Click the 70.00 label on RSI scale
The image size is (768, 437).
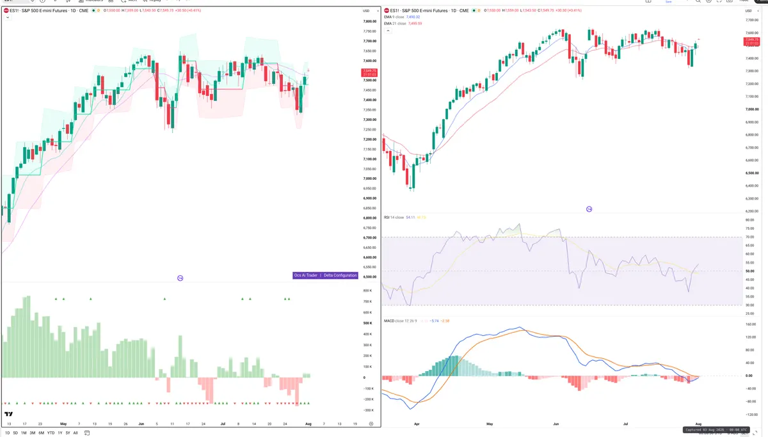(750, 237)
